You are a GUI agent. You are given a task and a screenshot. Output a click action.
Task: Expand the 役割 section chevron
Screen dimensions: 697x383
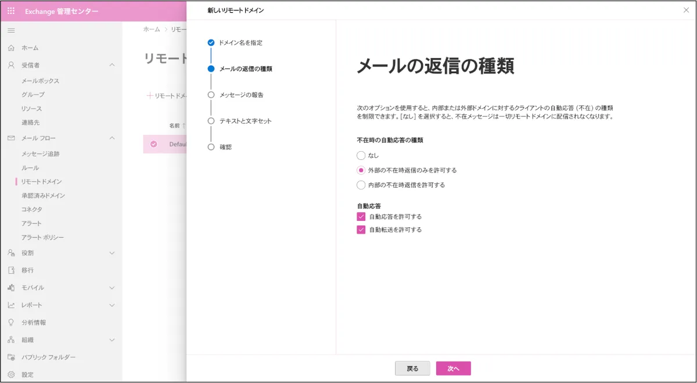[112, 253]
